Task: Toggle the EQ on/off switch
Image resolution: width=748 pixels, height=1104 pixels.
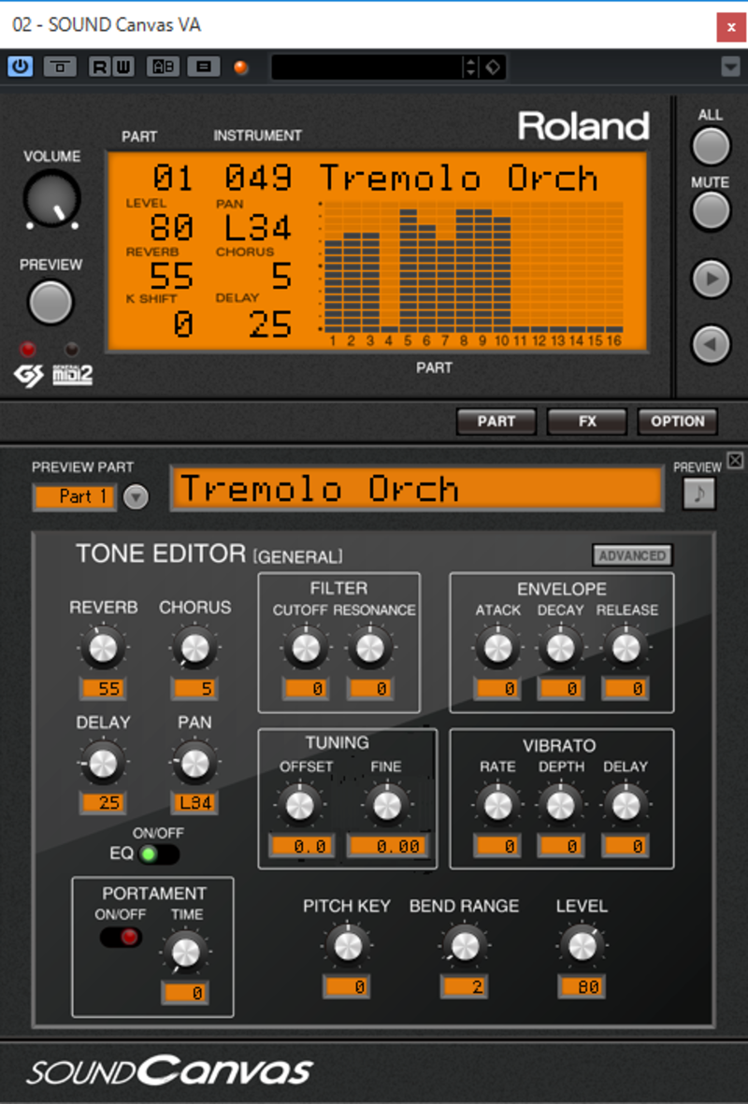Action: [158, 854]
